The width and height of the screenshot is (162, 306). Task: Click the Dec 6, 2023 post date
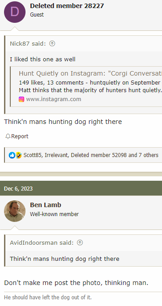[x=18, y=189]
